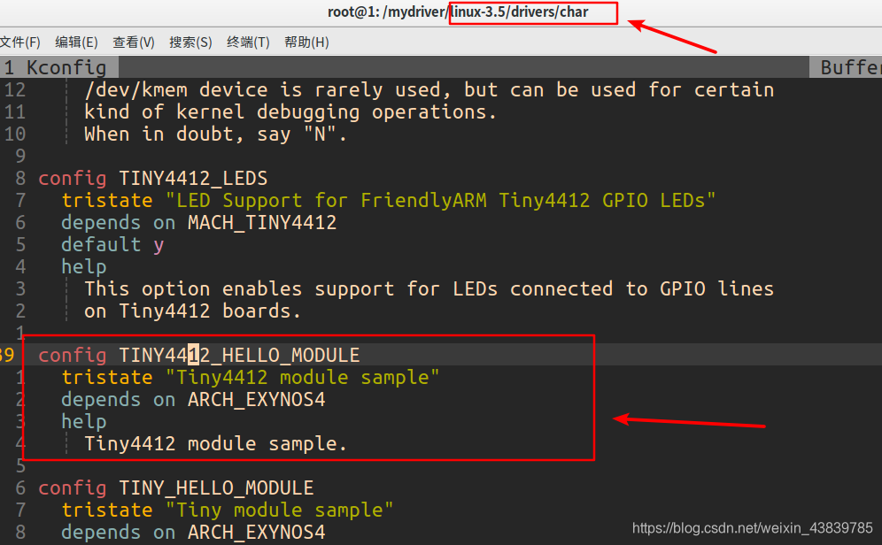Click the highlighted cursor character in TINY4412
Viewport: 882px width, 545px height.
coord(194,355)
